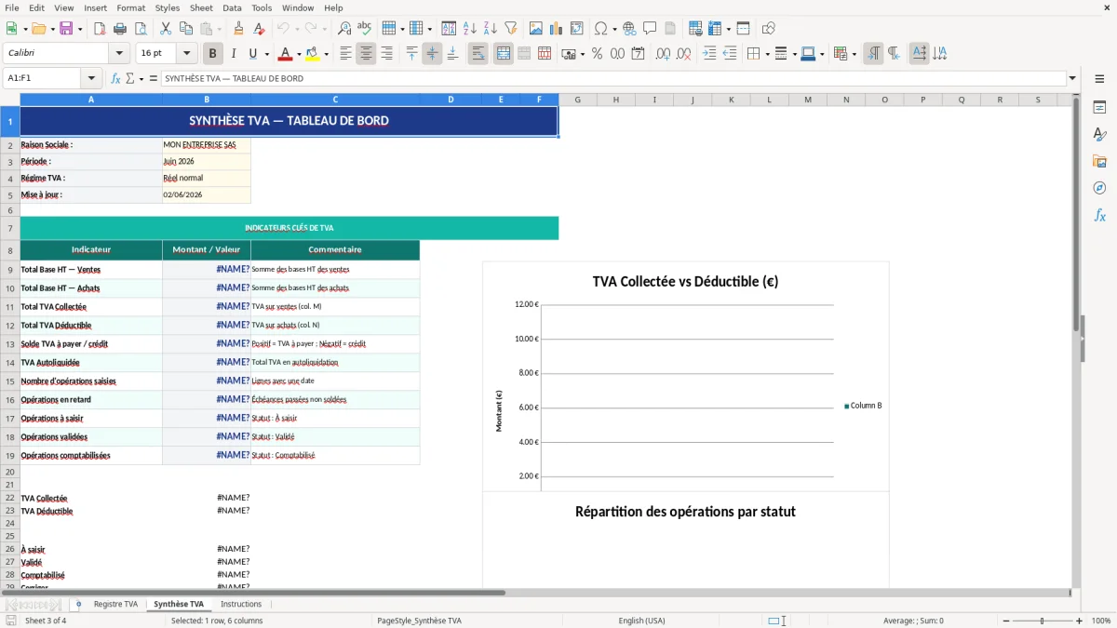Click the horizontal scrollbar
This screenshot has width=1117, height=628.
click(253, 593)
